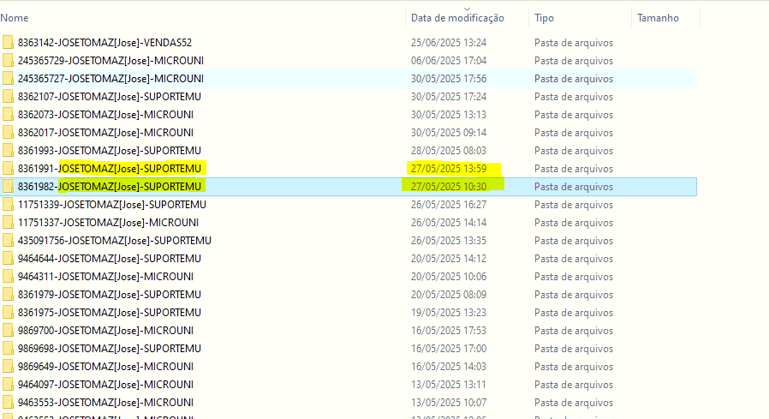Click the date 28/05/2025 08:03
Viewport: 769px width, 419px height.
point(449,151)
